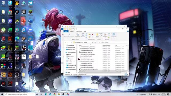Open the Minecraft grass block desktop shortcut
Screen dimensions: 171x96
[x=30, y=13]
